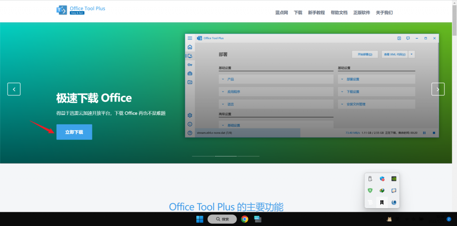Click the green shield tray icon

click(x=370, y=190)
